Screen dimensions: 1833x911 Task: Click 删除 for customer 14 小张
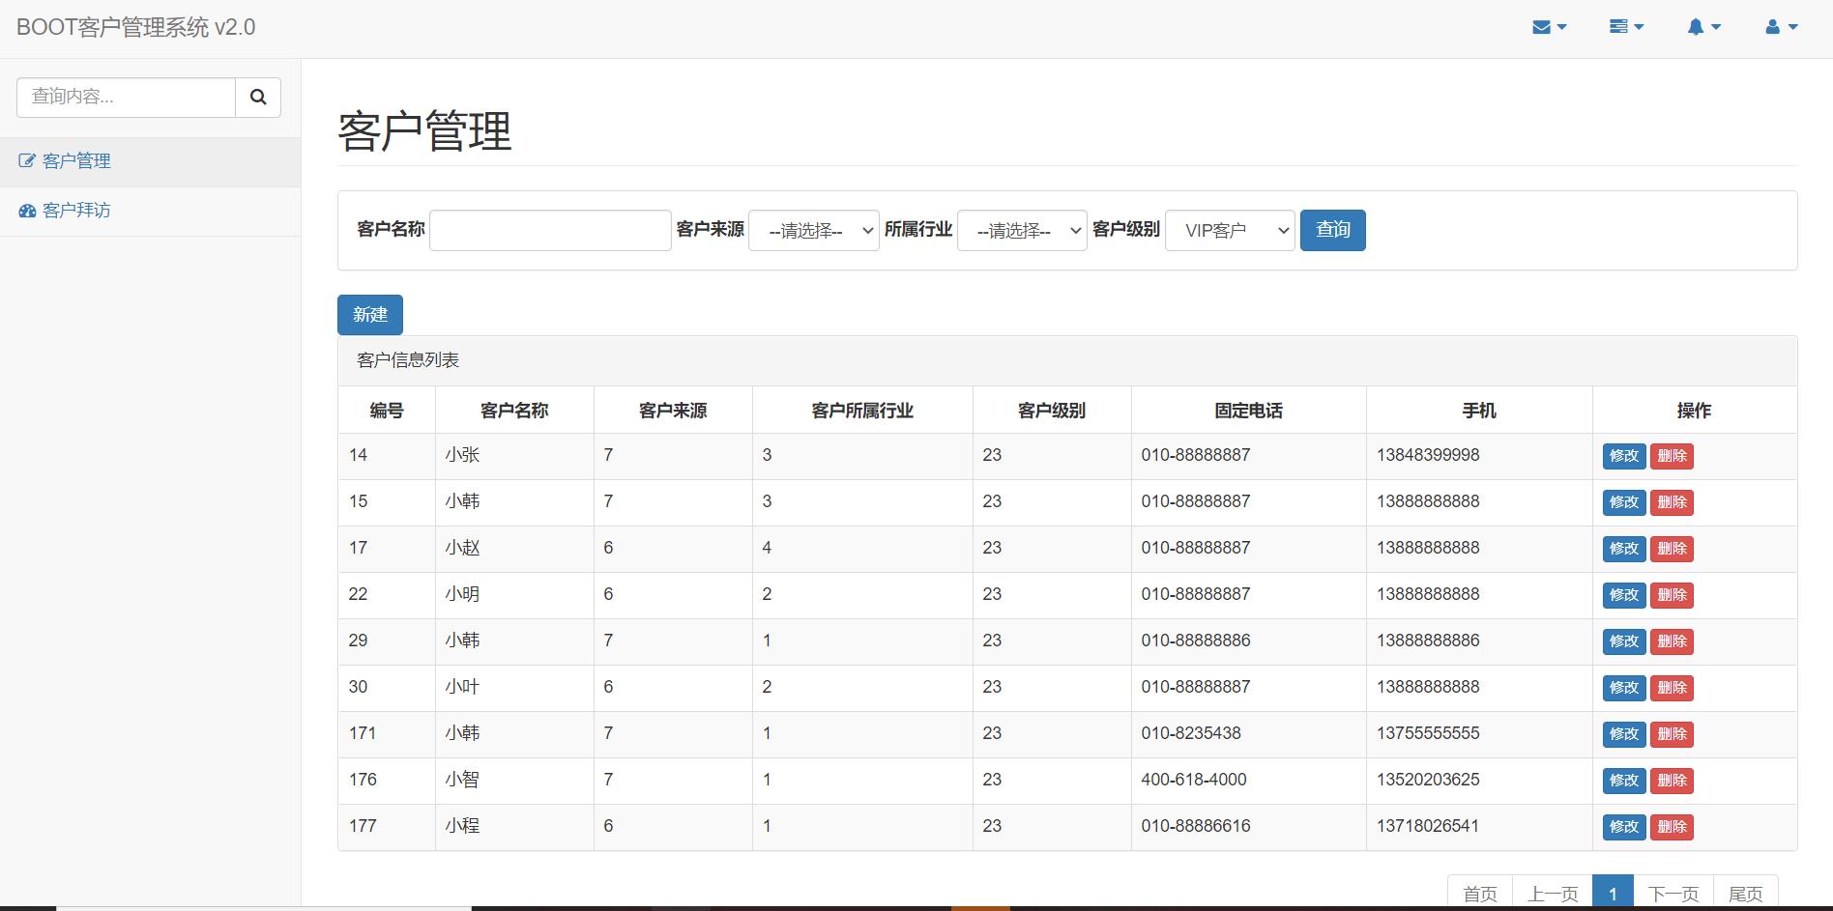pos(1672,456)
